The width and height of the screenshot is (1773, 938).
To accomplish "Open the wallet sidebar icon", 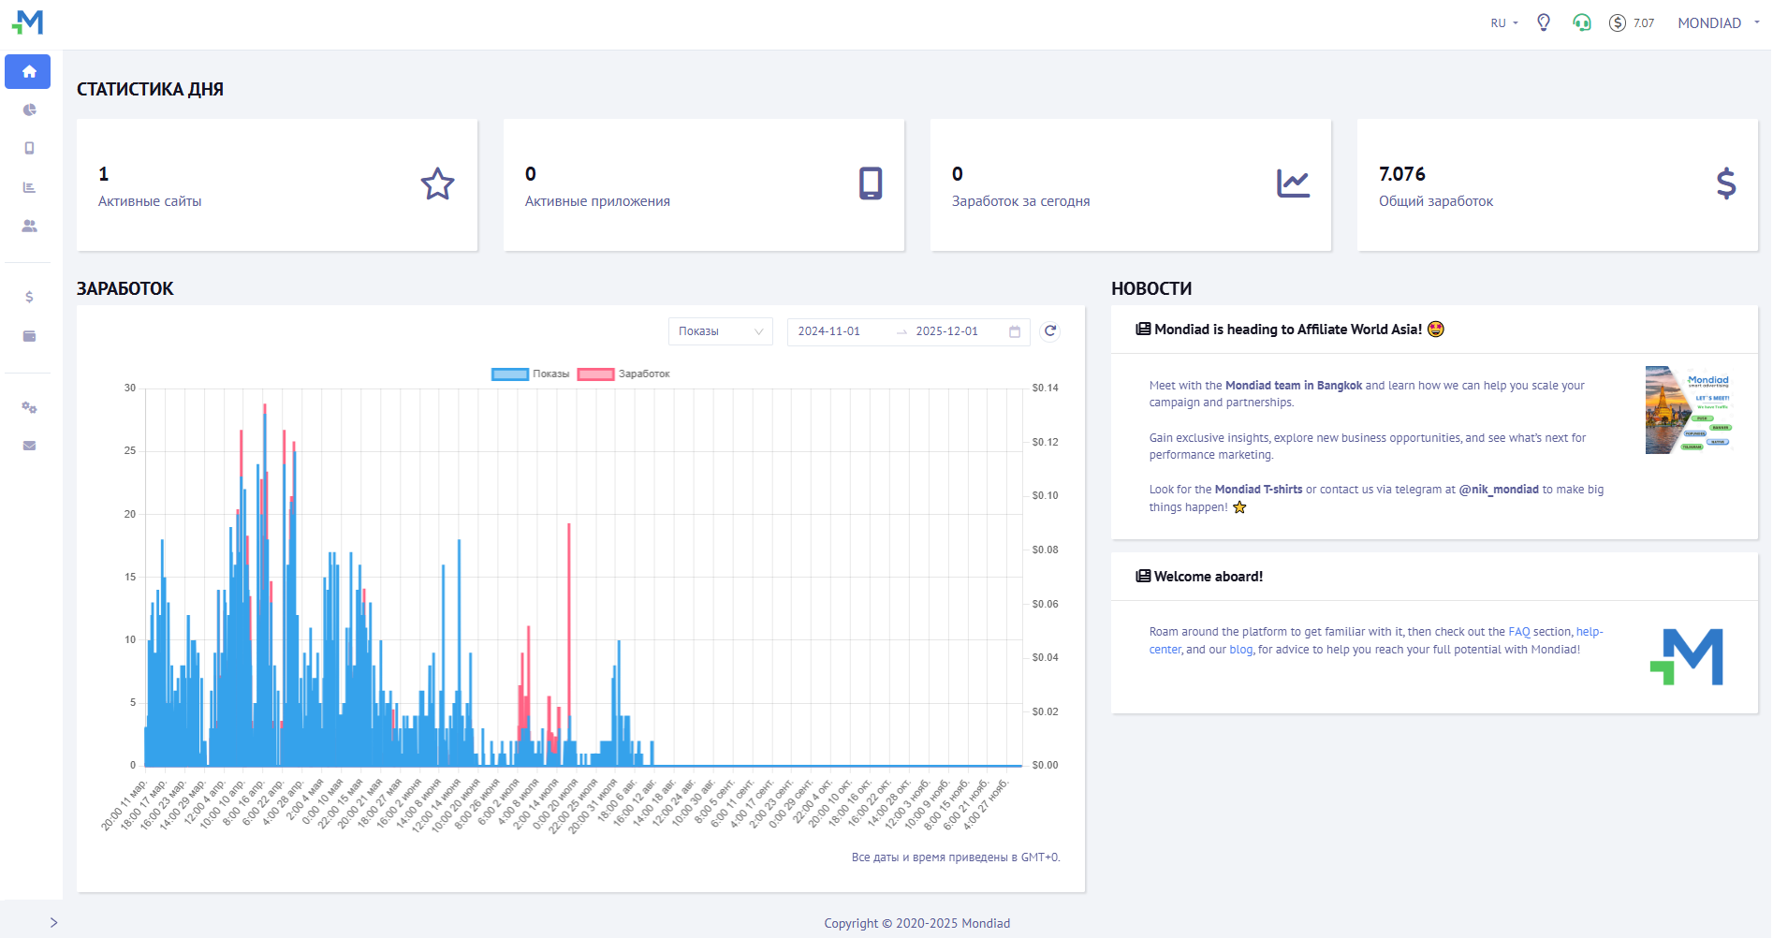I will [x=29, y=336].
